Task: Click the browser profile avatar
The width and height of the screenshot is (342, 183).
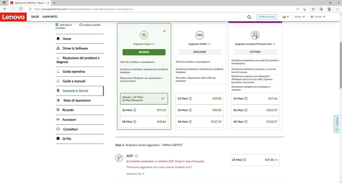Action: pyautogui.click(x=329, y=9)
